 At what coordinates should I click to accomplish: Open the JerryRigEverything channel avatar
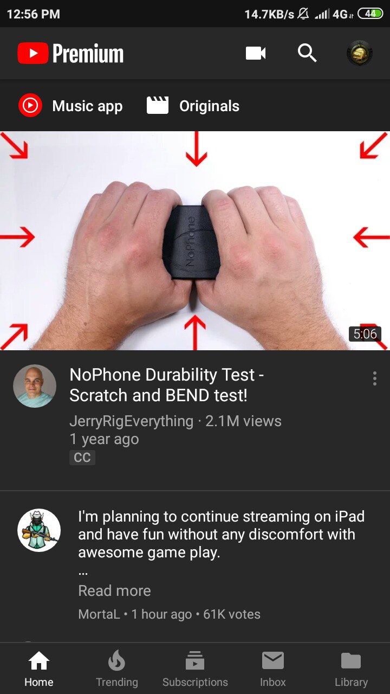pos(35,386)
